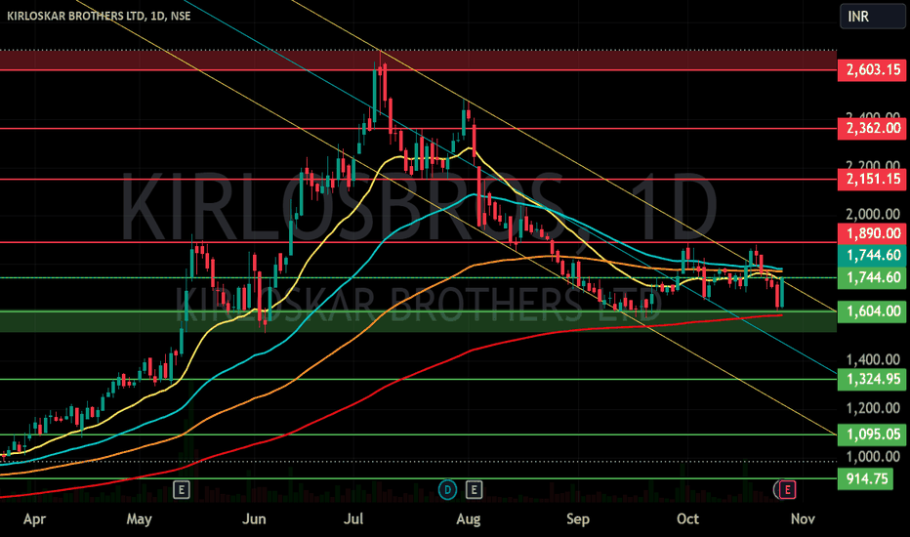Click the May label on time axis
This screenshot has height=537, width=910.
139,519
